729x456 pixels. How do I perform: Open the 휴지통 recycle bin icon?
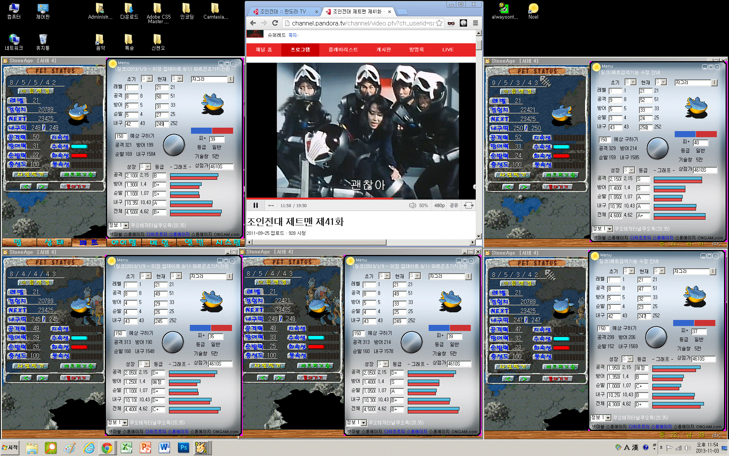coord(43,42)
